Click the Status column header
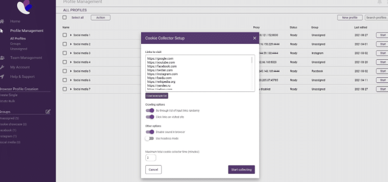388x182 pixels. point(293,27)
